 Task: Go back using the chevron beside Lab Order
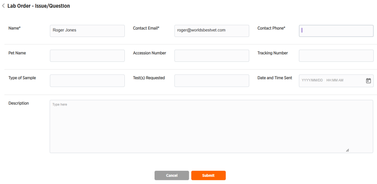3,6
